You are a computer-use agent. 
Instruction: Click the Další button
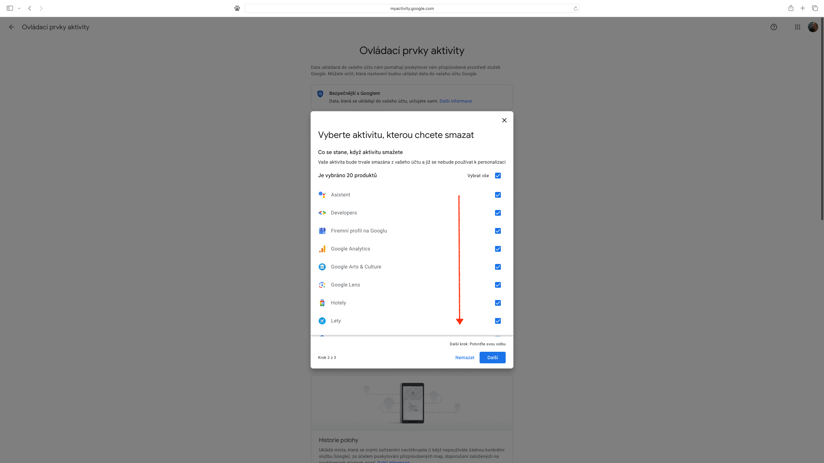(x=492, y=358)
